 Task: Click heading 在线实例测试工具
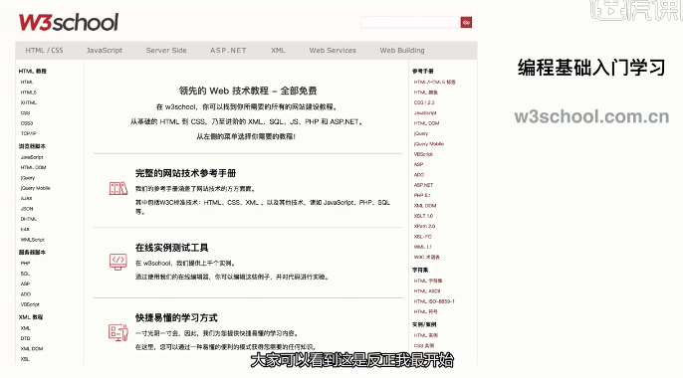[171, 248]
